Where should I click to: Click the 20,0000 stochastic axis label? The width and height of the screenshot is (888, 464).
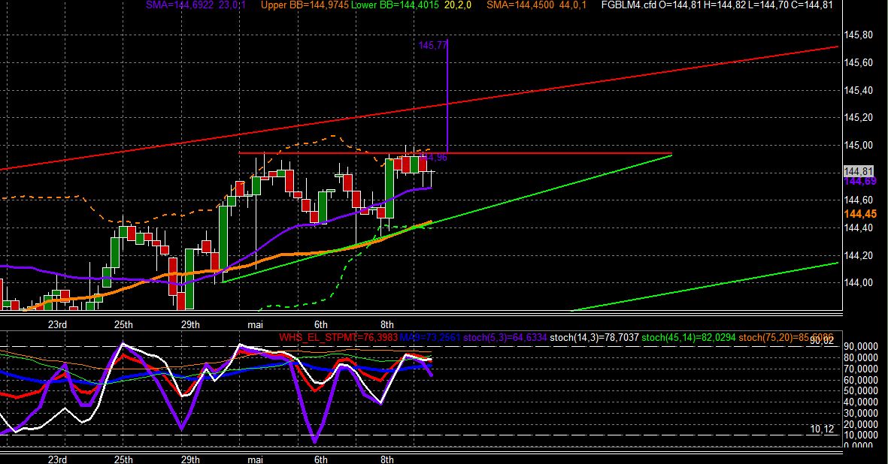[x=862, y=424]
